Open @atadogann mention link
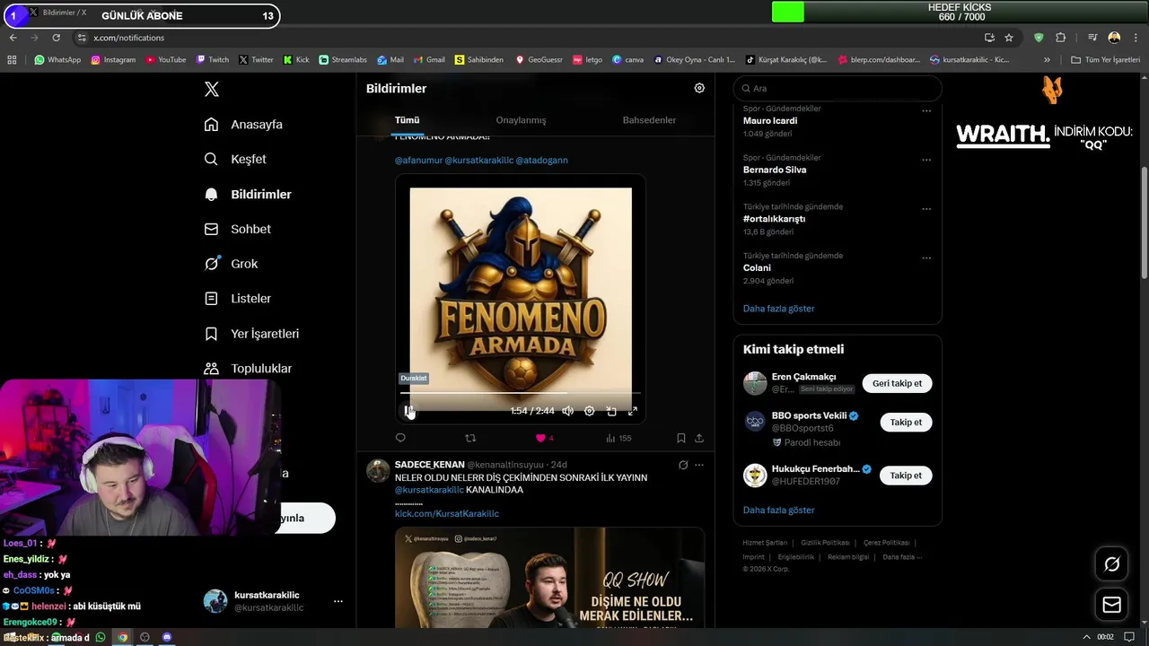Viewport: 1149px width, 646px height. pos(541,161)
